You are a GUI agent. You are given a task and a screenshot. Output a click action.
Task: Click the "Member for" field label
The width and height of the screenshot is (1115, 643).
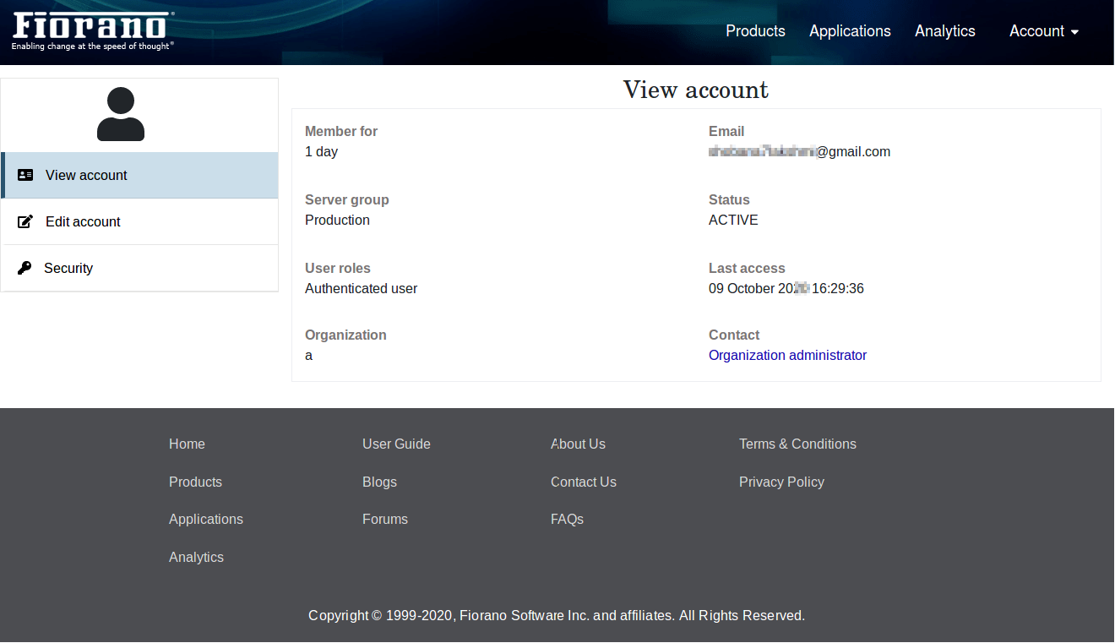coord(341,132)
